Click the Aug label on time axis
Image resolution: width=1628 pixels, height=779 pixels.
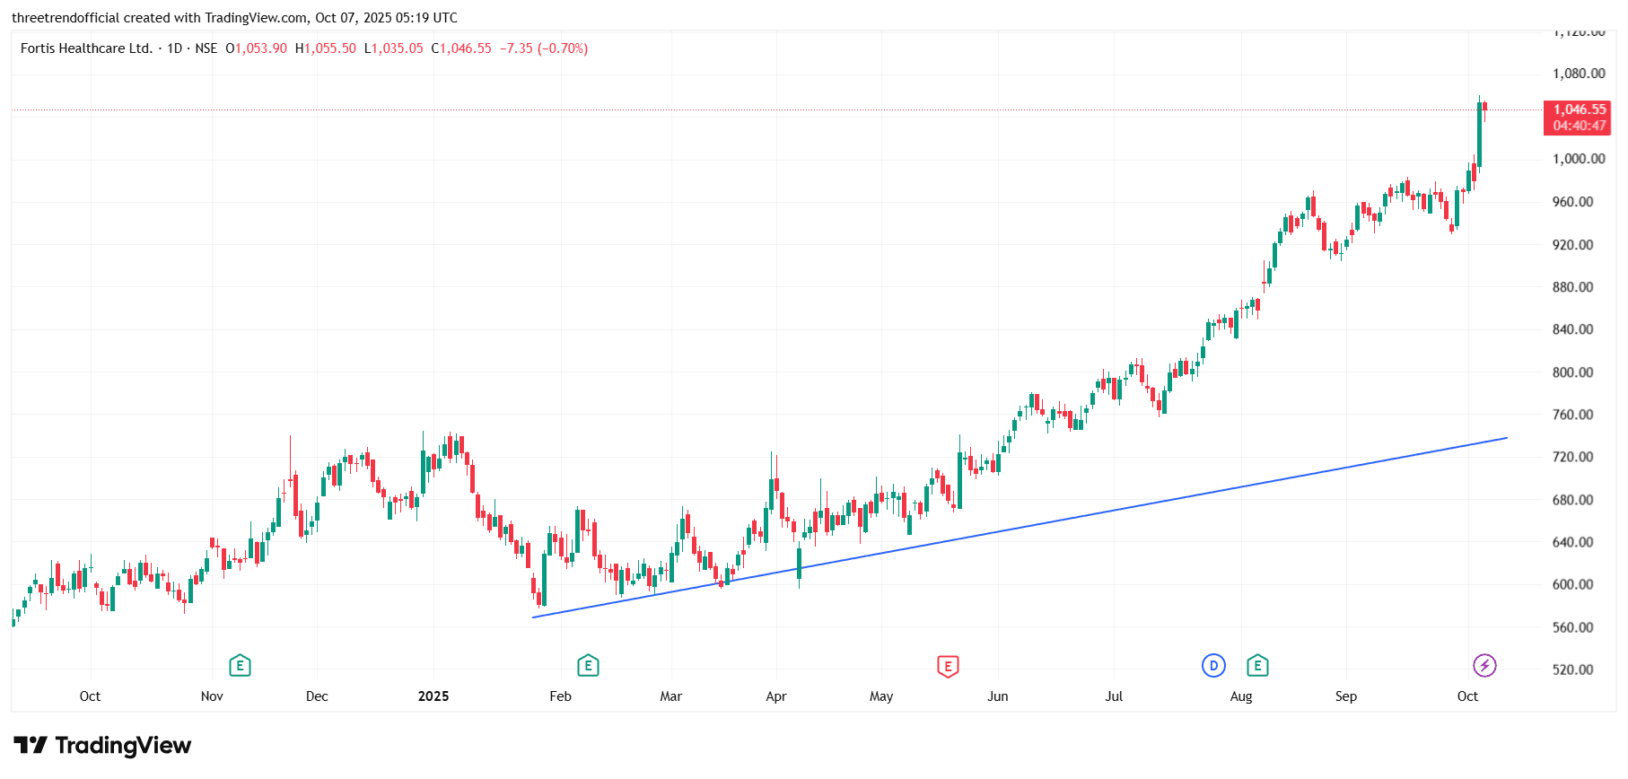(1241, 696)
